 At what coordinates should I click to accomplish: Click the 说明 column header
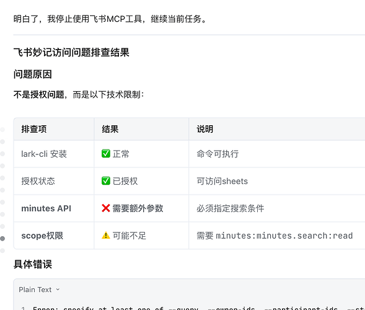pyautogui.click(x=205, y=129)
